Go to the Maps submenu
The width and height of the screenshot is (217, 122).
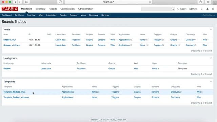pyautogui.click(x=83, y=15)
